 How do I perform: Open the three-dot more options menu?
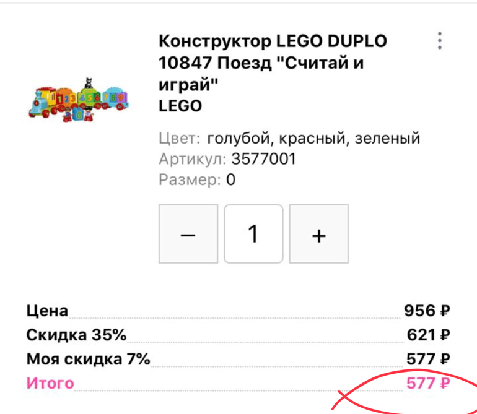(439, 40)
